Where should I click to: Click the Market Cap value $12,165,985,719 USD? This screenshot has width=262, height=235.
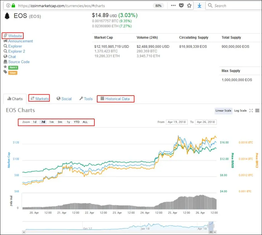(x=112, y=46)
